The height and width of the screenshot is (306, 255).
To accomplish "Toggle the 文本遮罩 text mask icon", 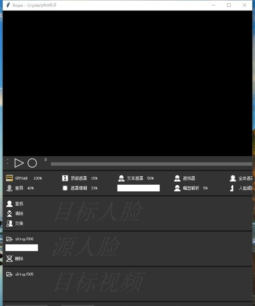I will [121, 178].
